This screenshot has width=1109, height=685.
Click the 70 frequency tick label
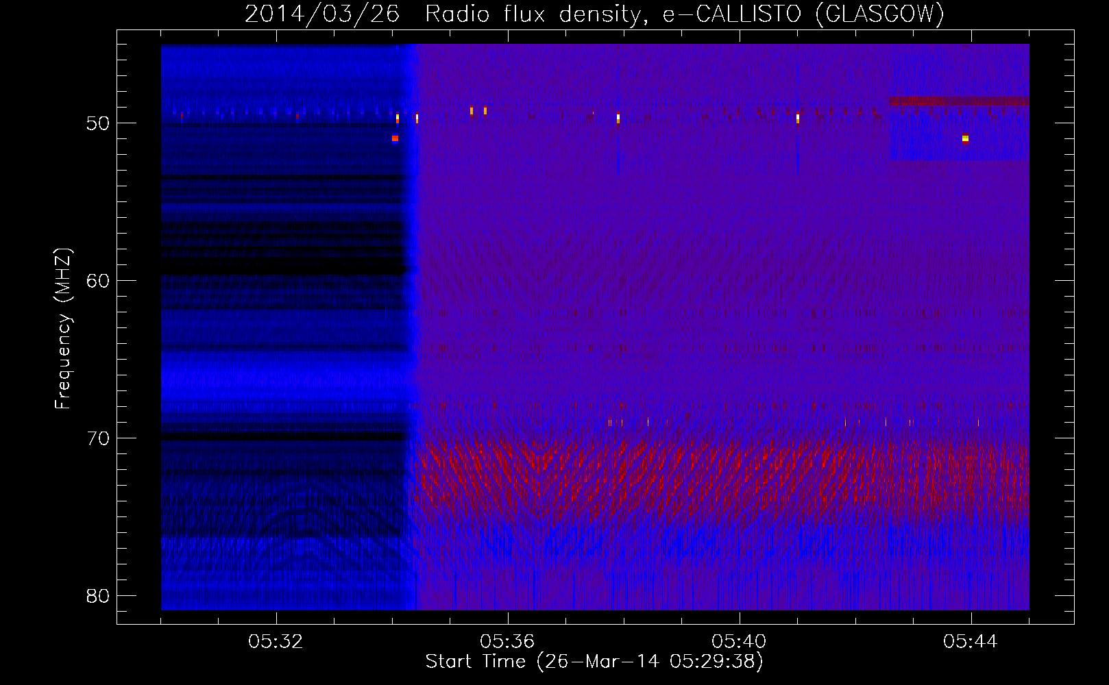99,438
